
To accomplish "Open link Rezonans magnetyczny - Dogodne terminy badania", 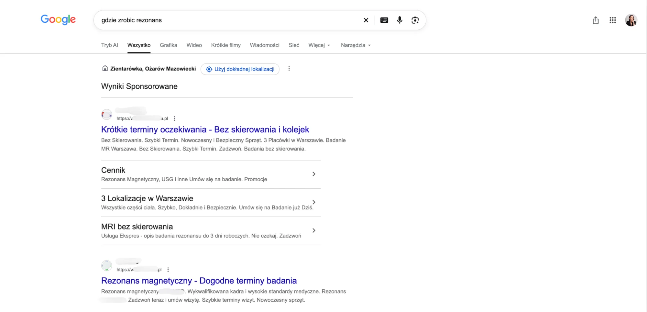I will 199,281.
